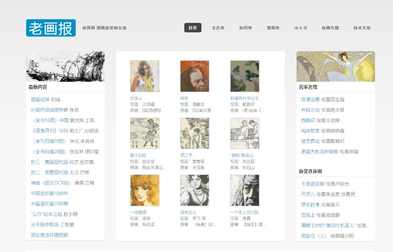This screenshot has height=252, width=393.
Task: Open the (全刊扫描28图) 米谷 link
Action: [49, 141]
